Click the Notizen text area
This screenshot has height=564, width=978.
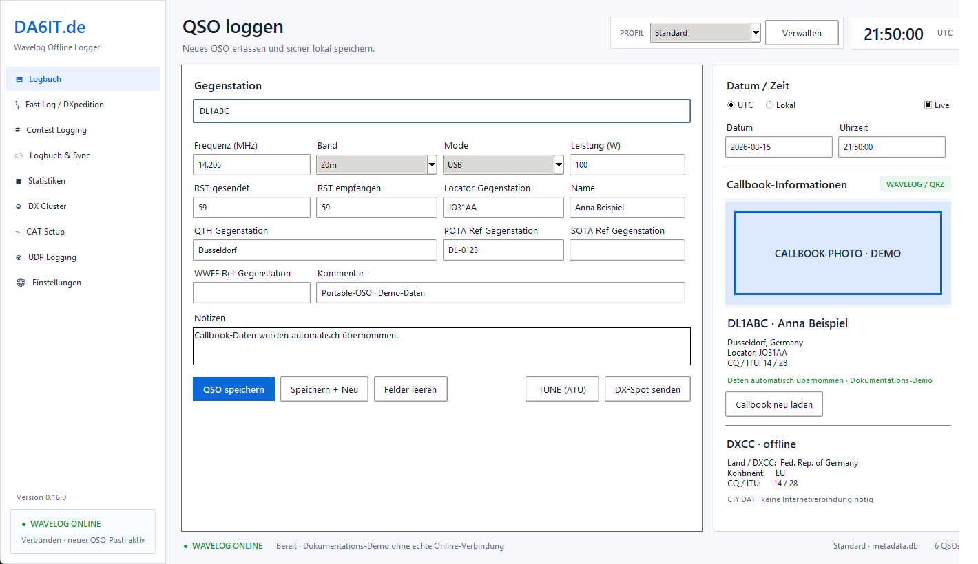[441, 346]
